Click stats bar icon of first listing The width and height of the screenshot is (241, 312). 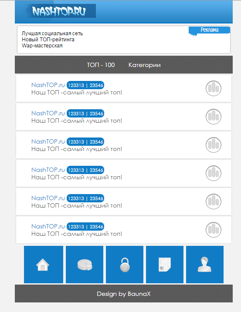coord(214,88)
